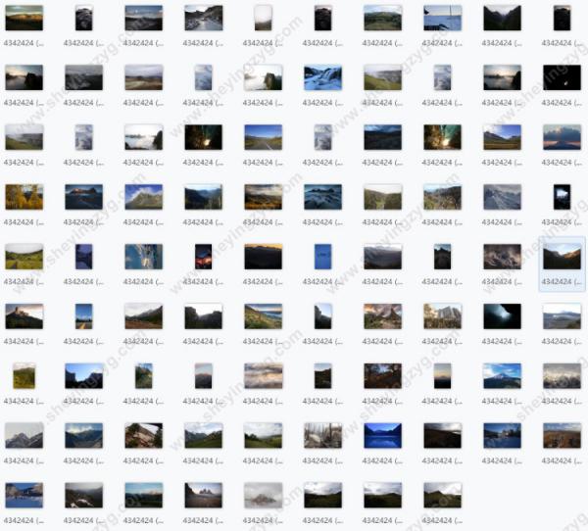Select the highlighted mountain silhouette thumbnail

click(x=562, y=257)
